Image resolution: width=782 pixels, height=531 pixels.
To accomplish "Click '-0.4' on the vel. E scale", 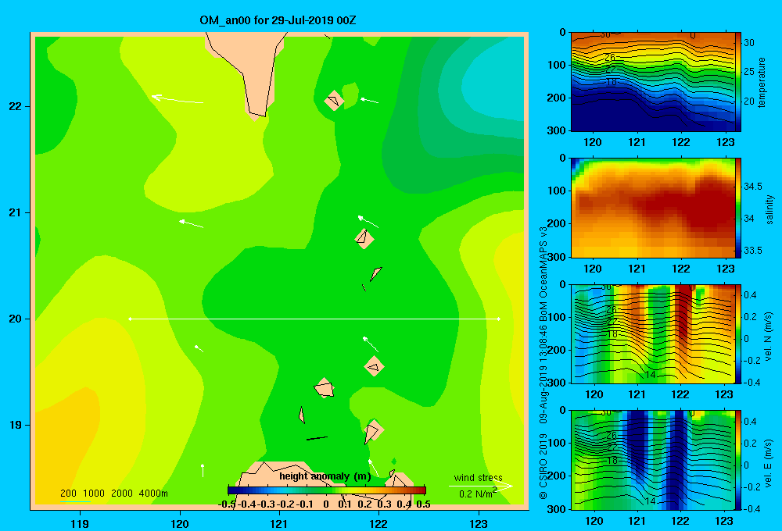I will [x=752, y=508].
